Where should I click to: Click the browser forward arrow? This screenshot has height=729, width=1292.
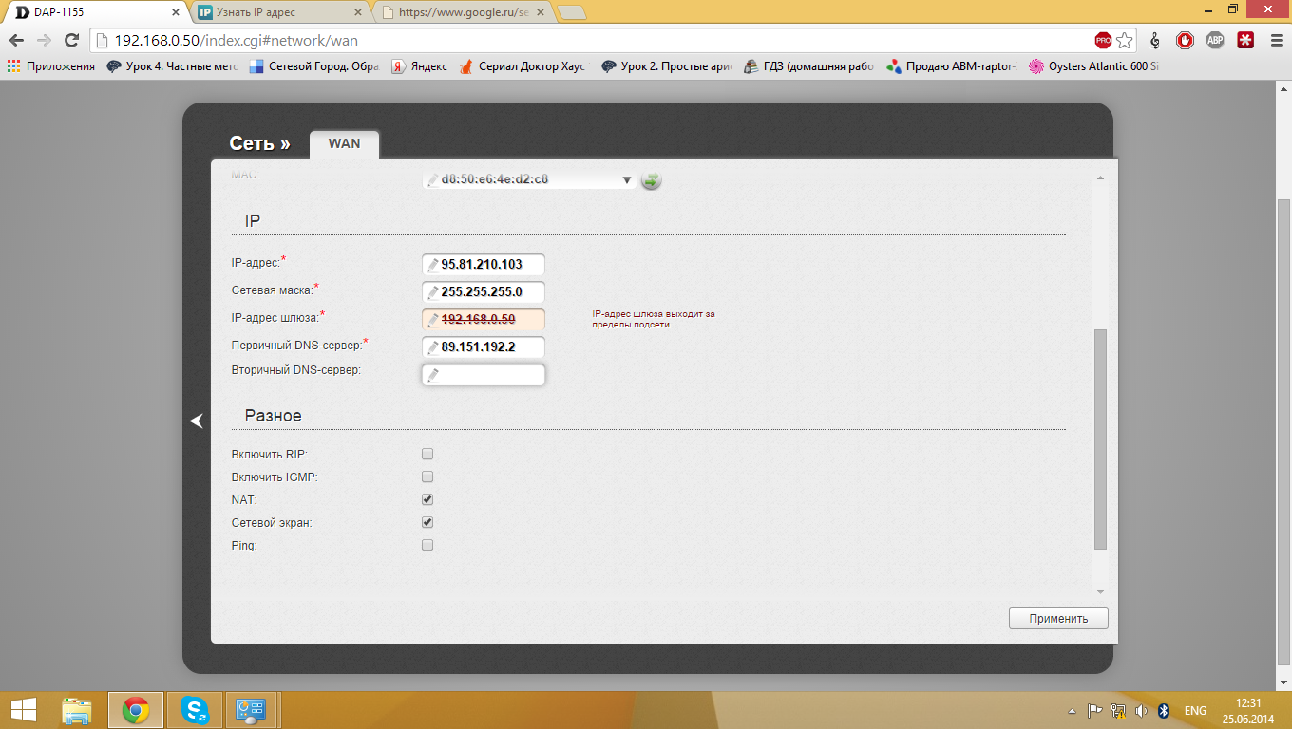[44, 41]
